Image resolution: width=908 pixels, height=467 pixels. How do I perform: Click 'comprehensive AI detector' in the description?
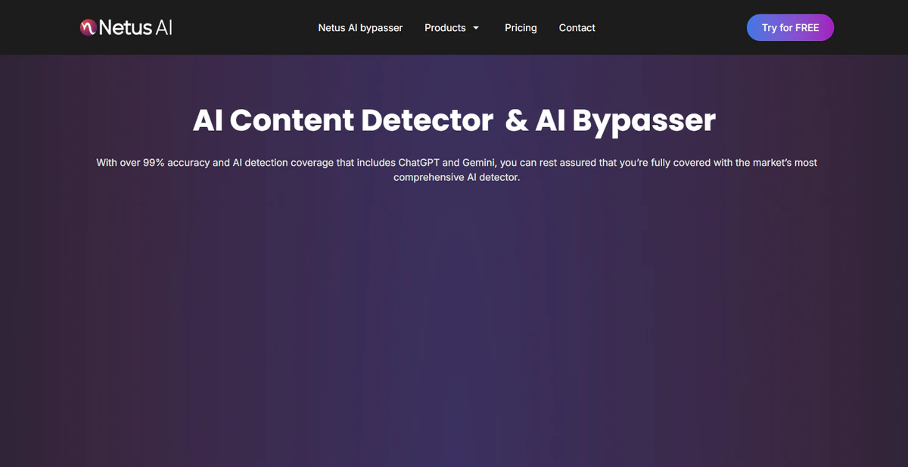coord(456,178)
